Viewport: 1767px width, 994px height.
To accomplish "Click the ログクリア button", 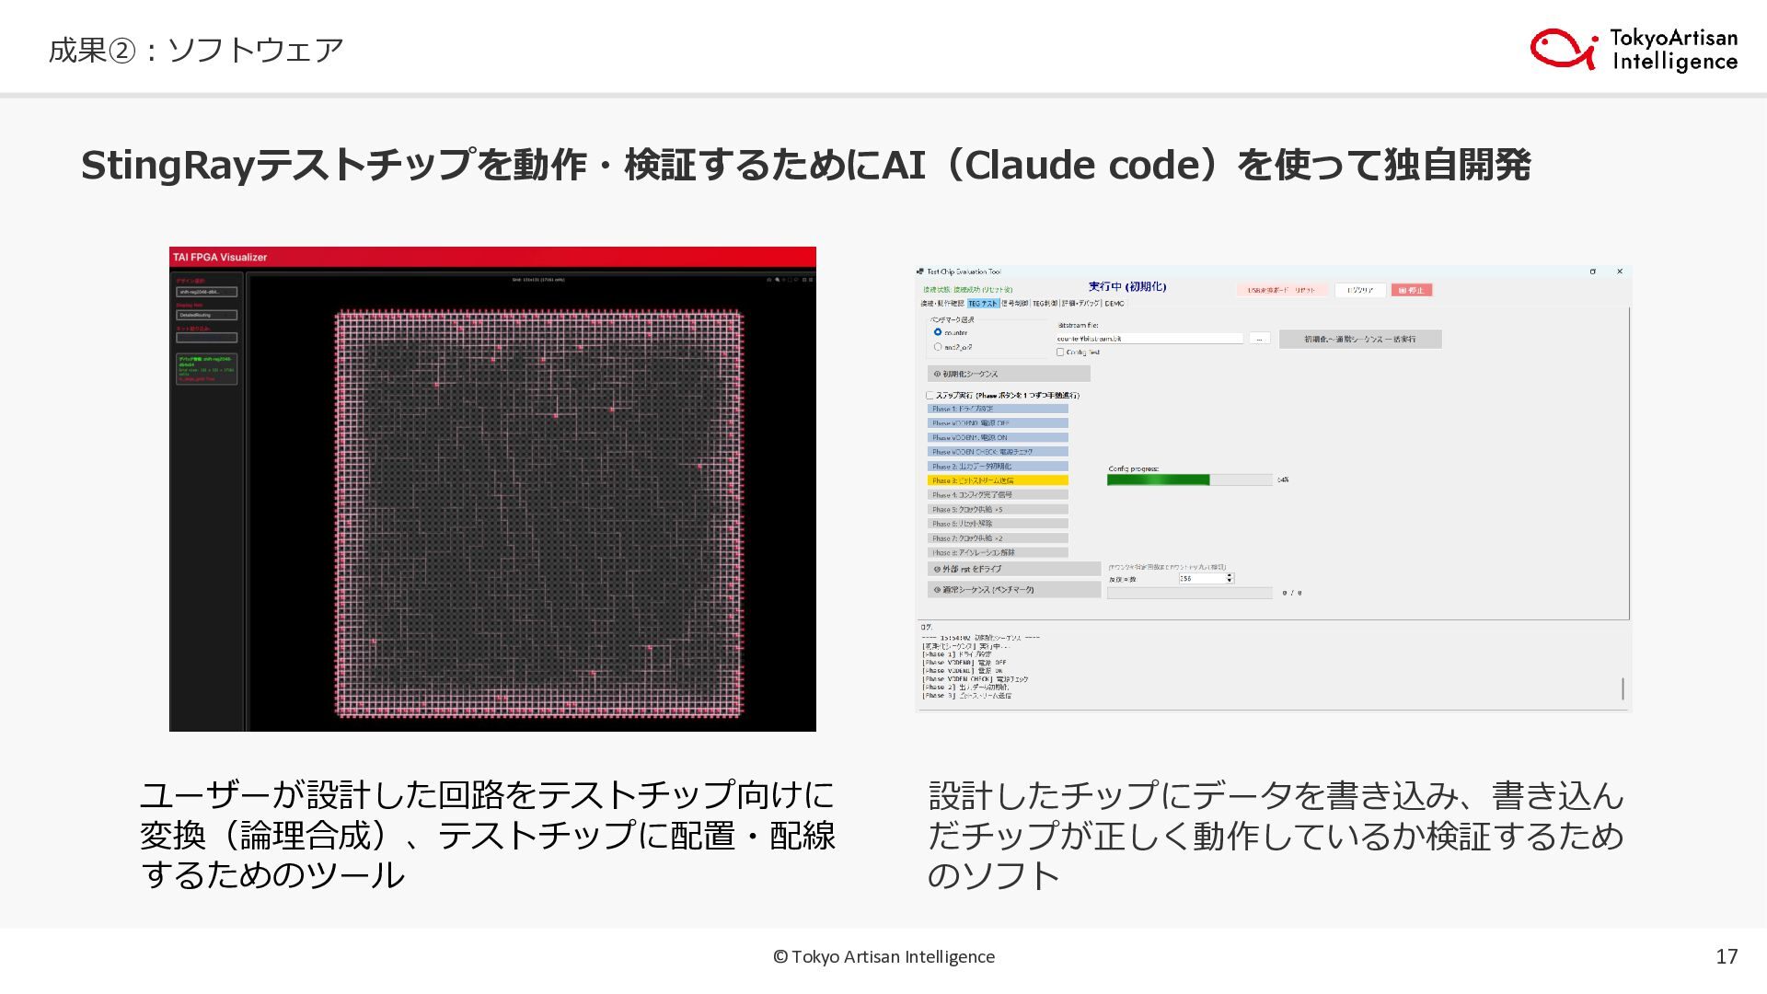I will pos(1360,290).
